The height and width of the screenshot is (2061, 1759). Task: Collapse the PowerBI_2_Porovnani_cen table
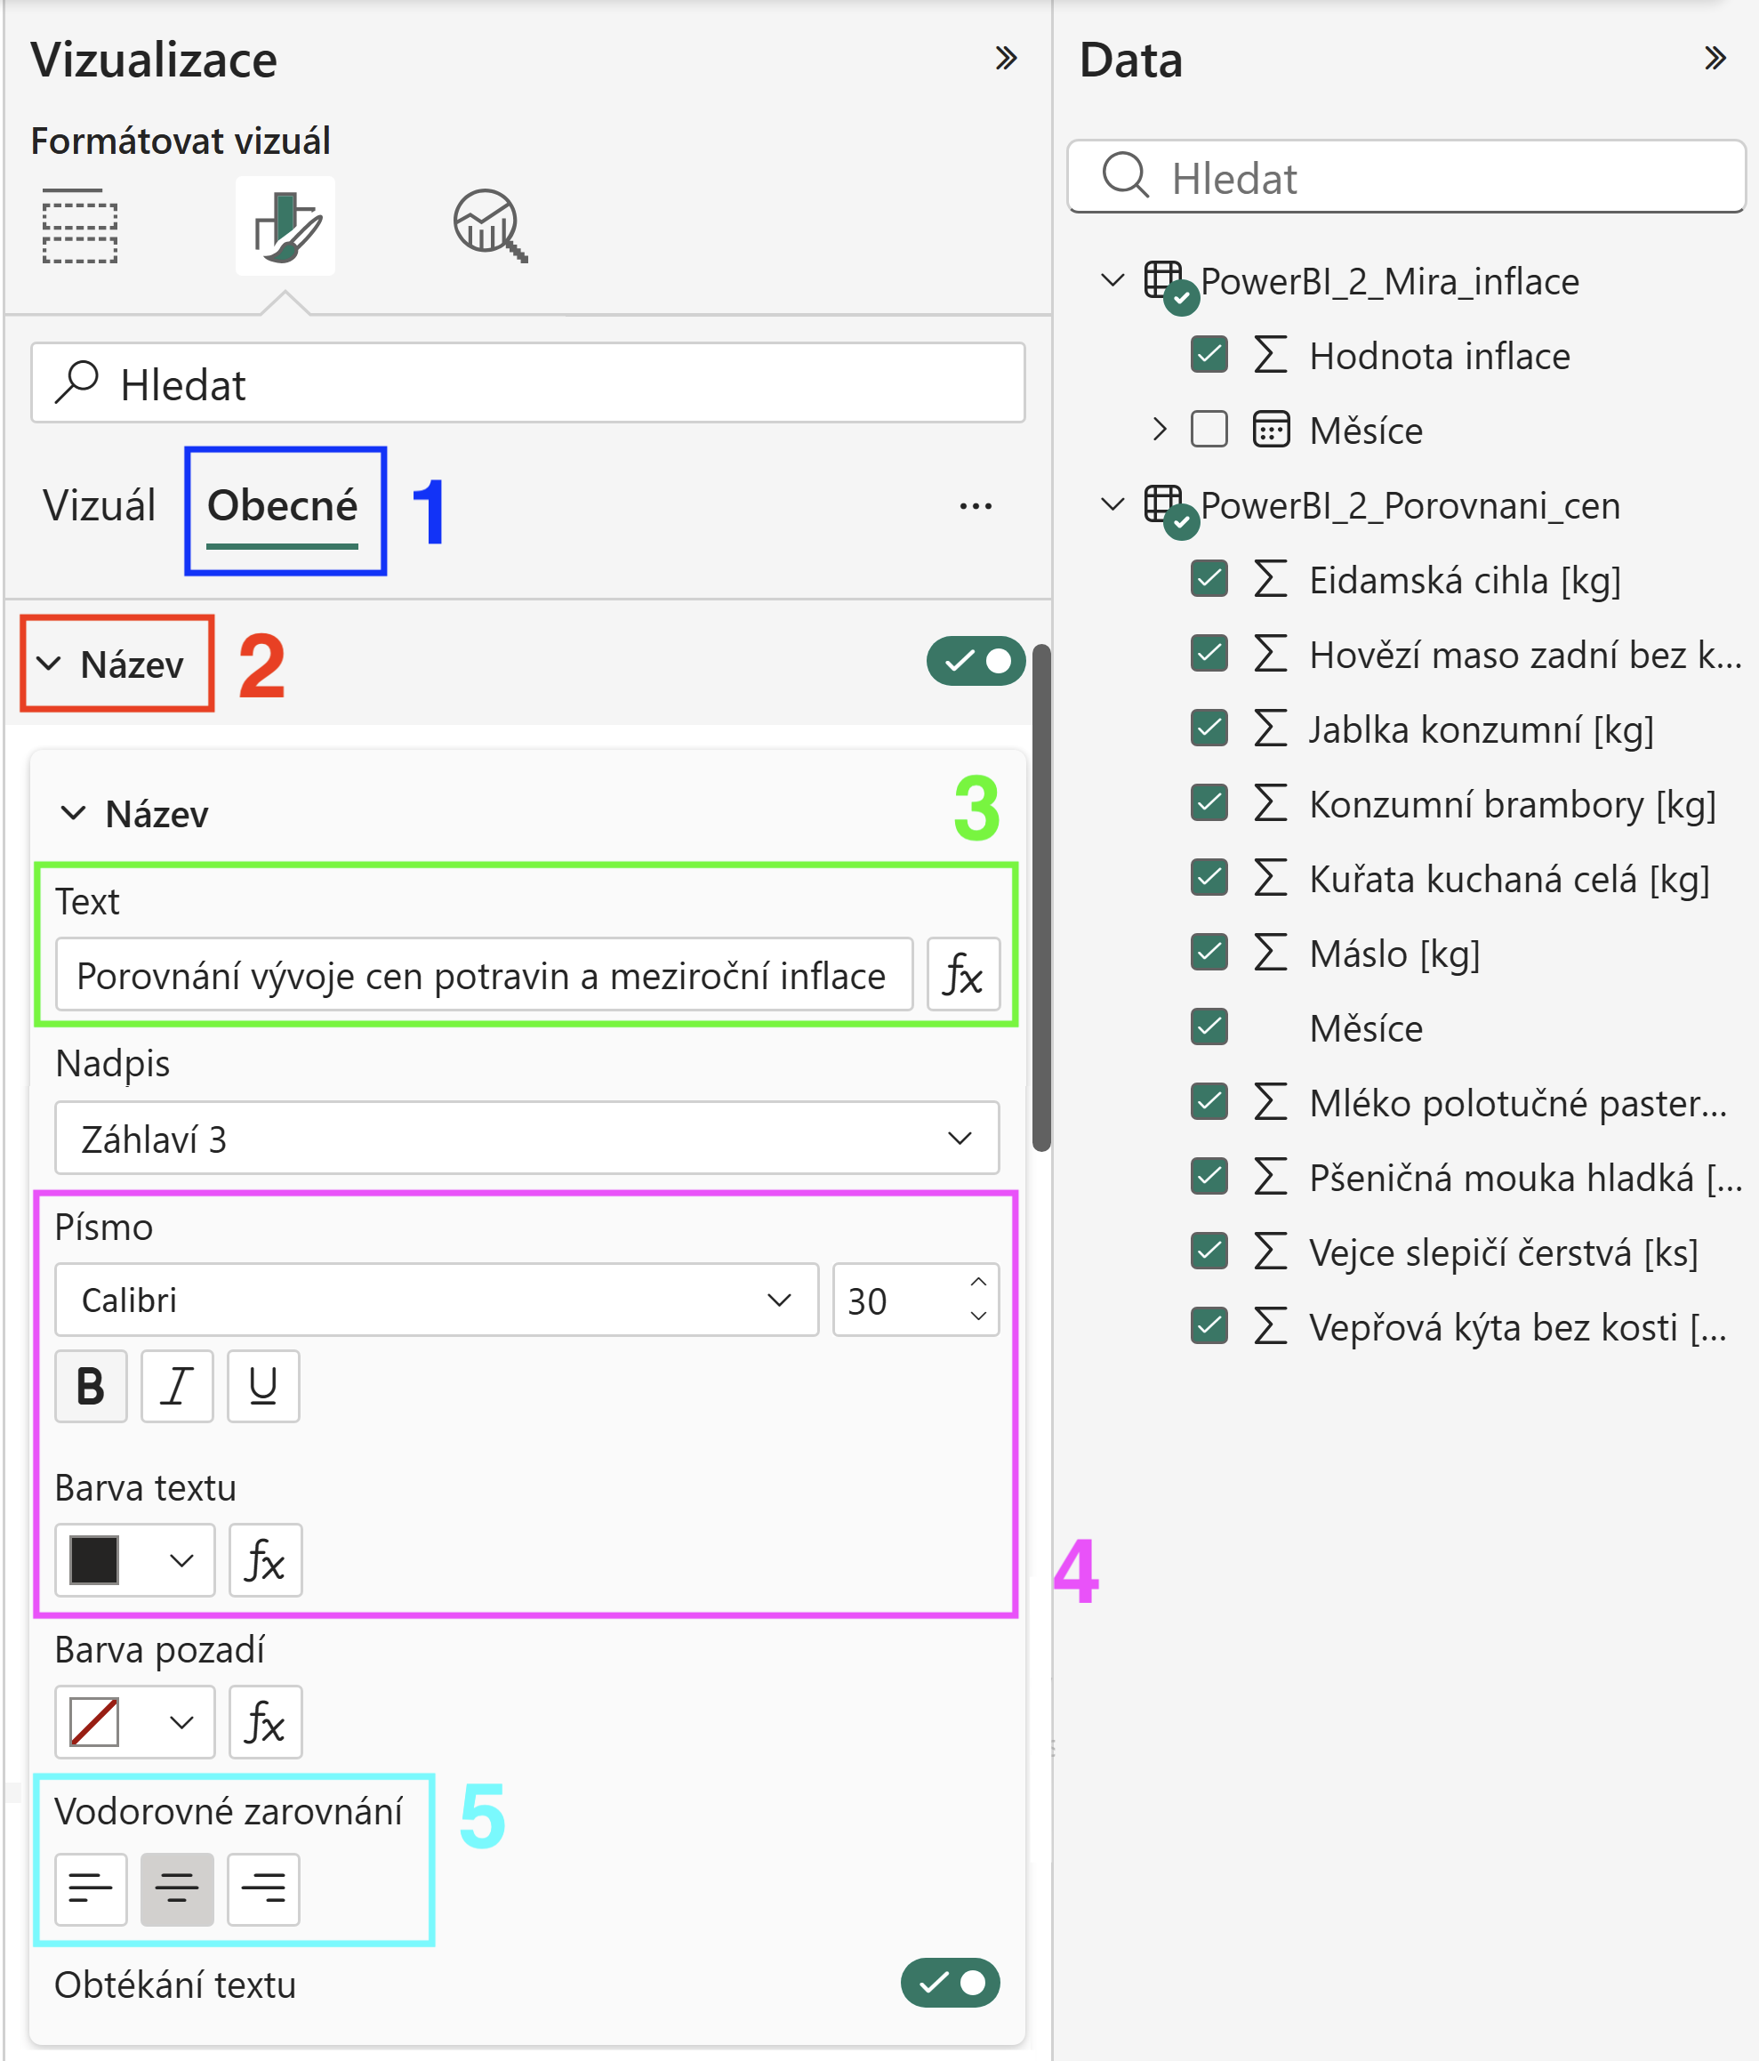coord(1112,503)
